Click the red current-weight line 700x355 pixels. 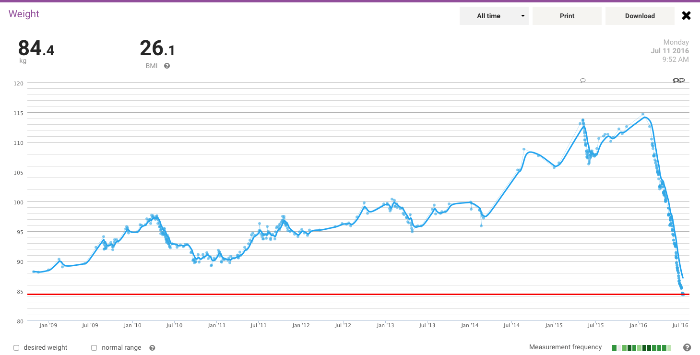(x=358, y=294)
